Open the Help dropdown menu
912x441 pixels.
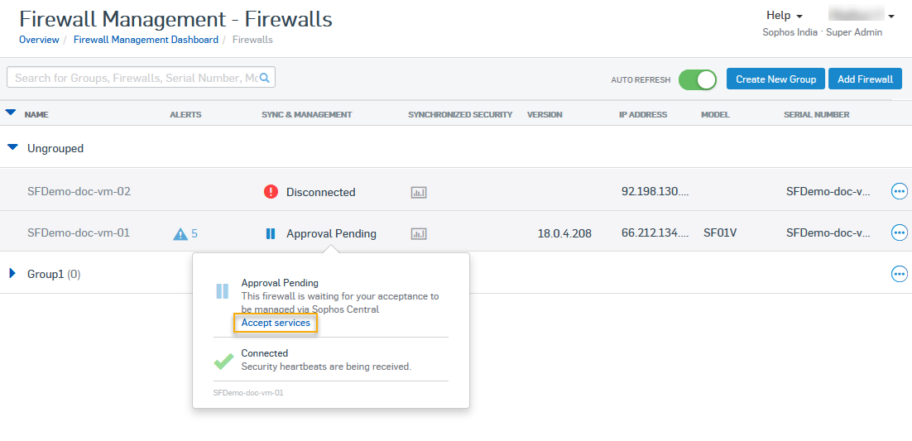click(x=784, y=16)
